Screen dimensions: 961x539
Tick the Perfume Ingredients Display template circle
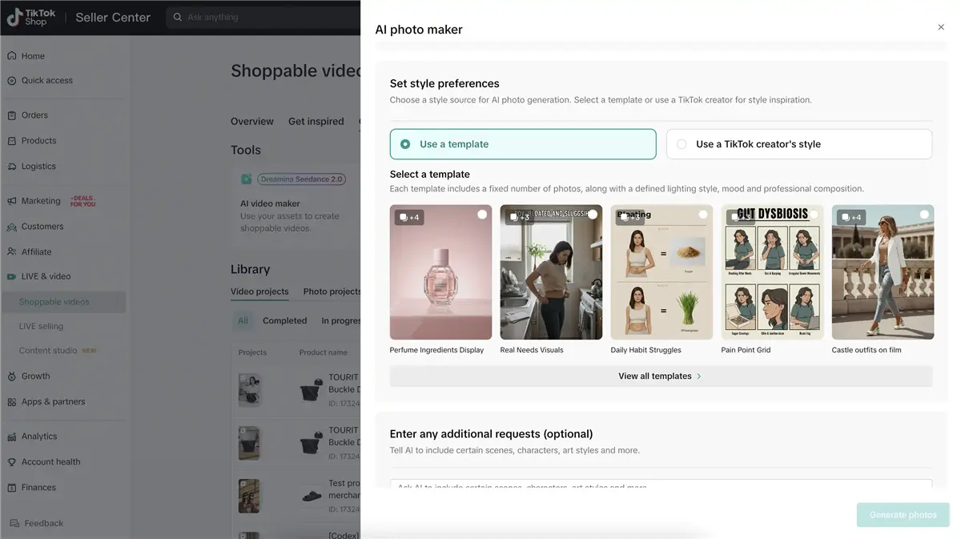(482, 215)
